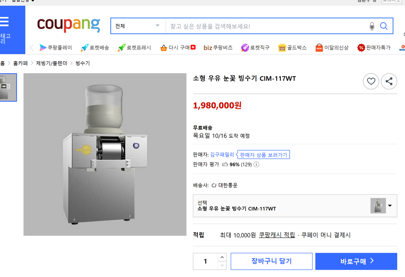Open the 골드박스 menu item

293,48
